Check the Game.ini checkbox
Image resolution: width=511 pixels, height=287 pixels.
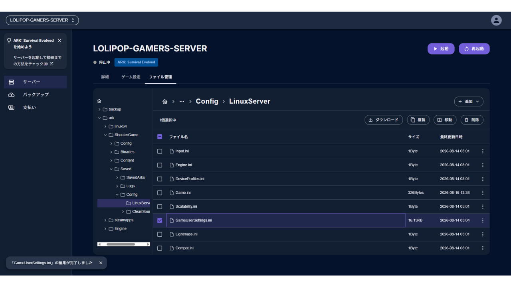[x=160, y=193]
